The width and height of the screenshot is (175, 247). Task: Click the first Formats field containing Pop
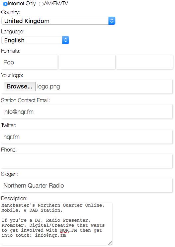[x=29, y=62]
